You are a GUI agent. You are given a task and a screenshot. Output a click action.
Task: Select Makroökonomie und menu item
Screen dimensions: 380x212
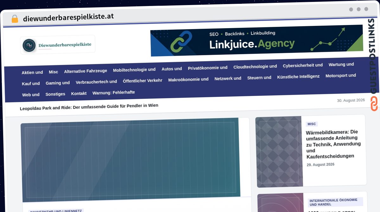[188, 79]
